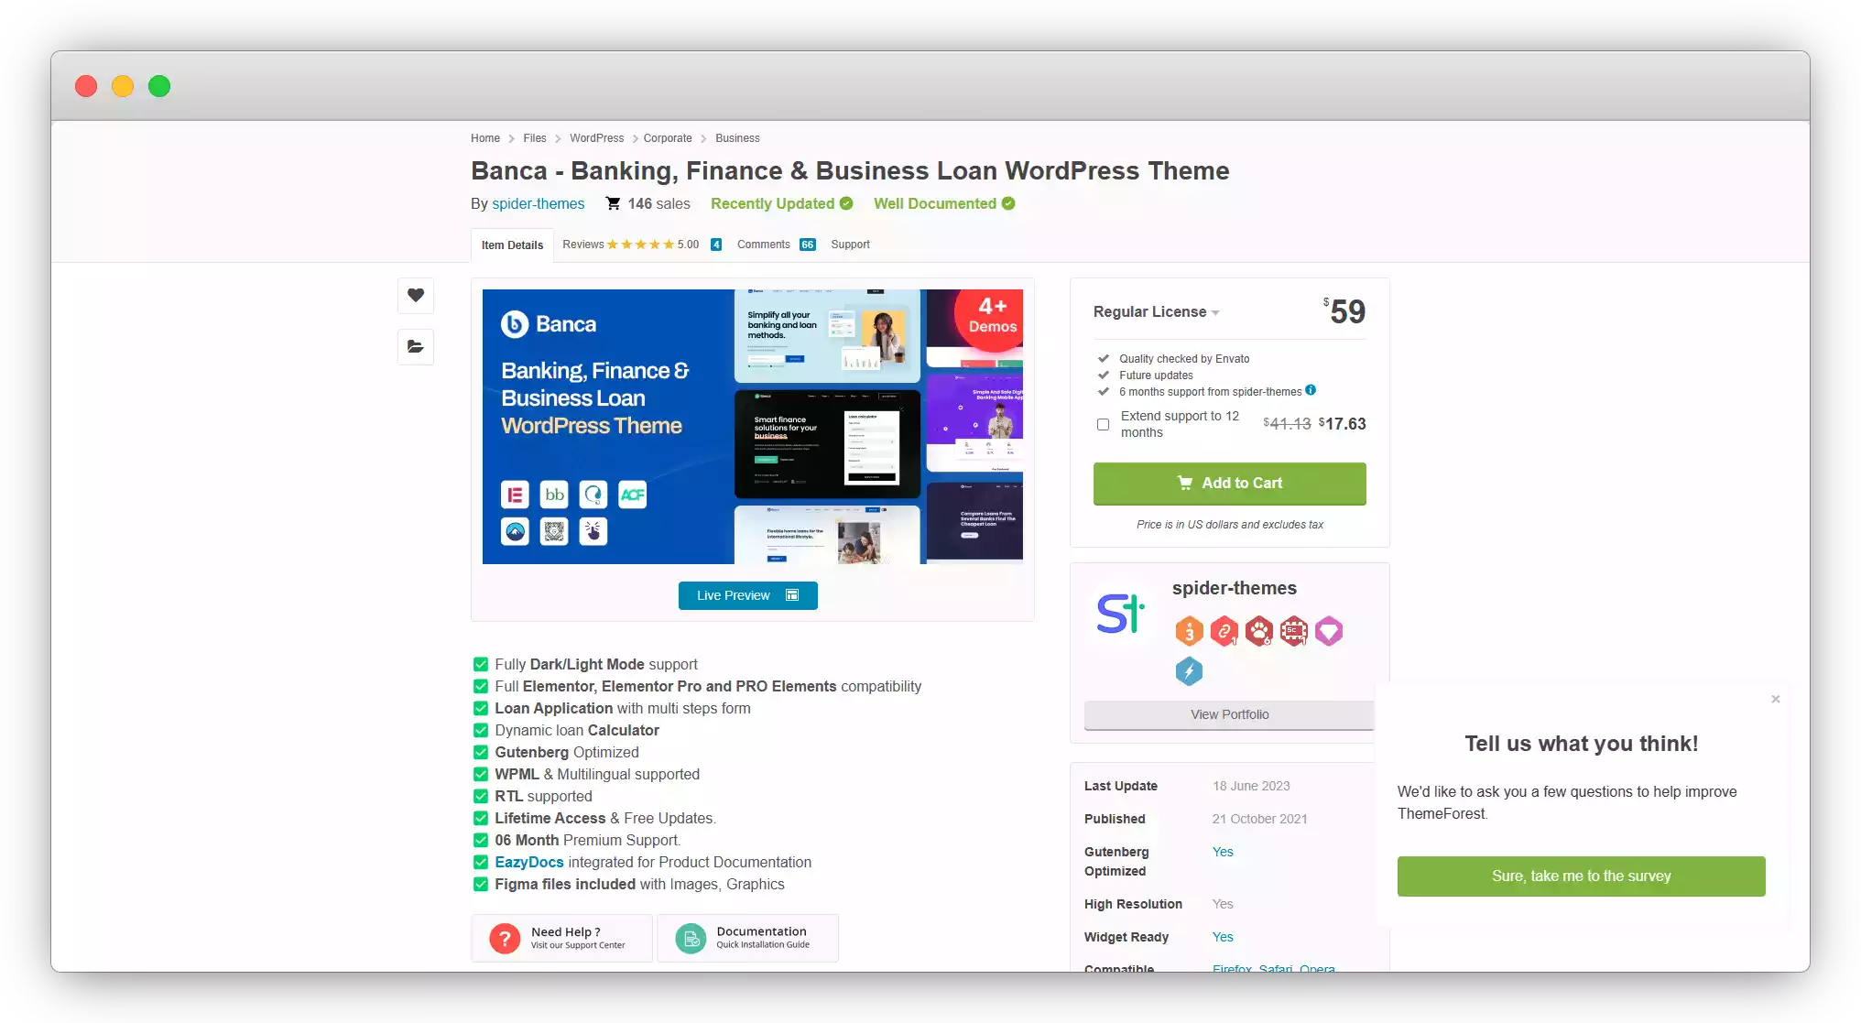
Task: Click the Banca theme preview image
Action: pos(752,427)
